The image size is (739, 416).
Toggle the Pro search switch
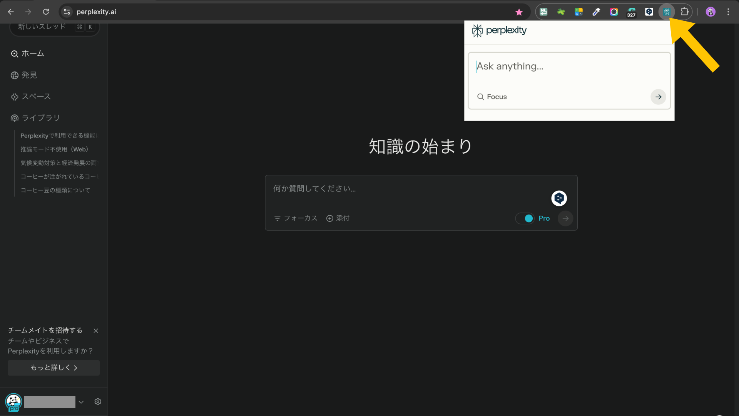click(525, 218)
